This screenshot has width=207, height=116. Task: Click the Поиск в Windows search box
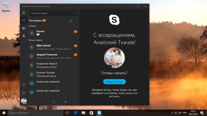pos(36,113)
